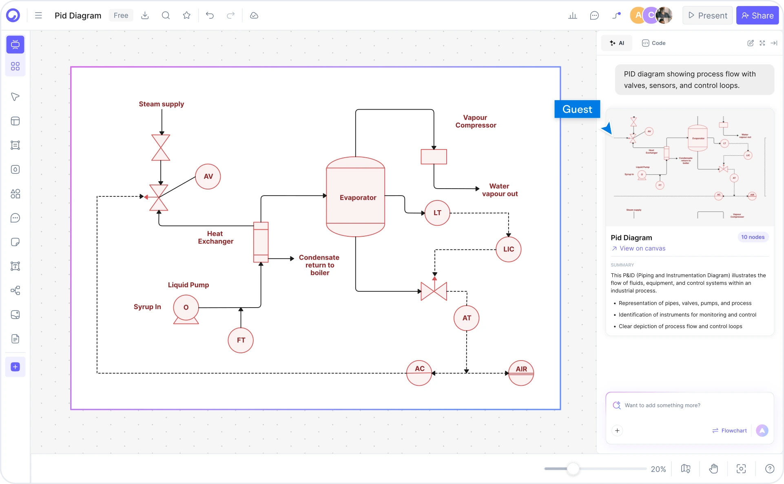Screen dimensions: 784x484
Task: Click the View on canvas link
Action: 638,249
